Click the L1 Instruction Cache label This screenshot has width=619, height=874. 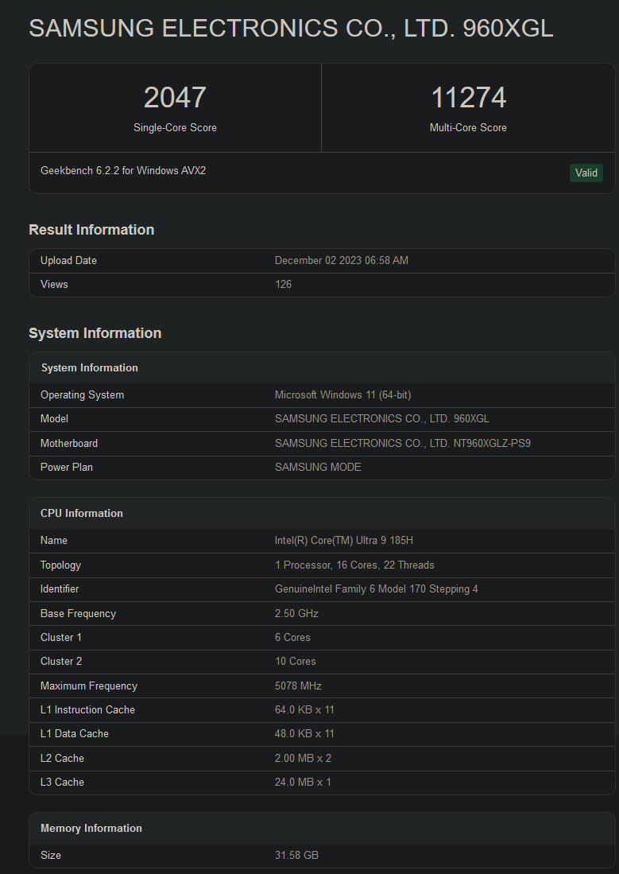[87, 709]
